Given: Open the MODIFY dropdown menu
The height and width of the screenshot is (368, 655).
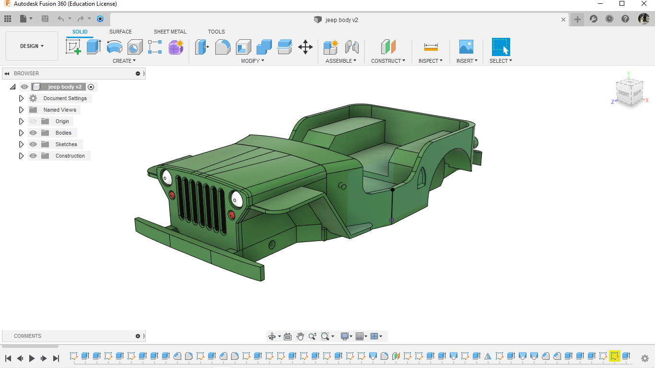Looking at the screenshot, I should pyautogui.click(x=252, y=61).
